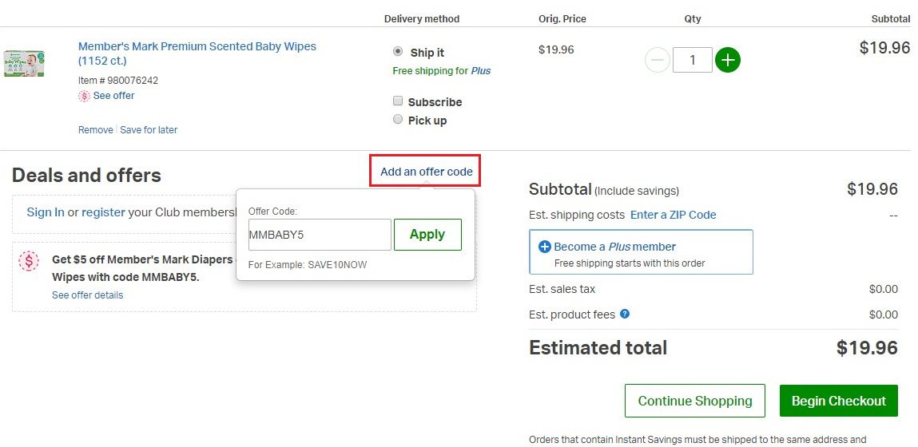Expand See offer details link

[88, 295]
